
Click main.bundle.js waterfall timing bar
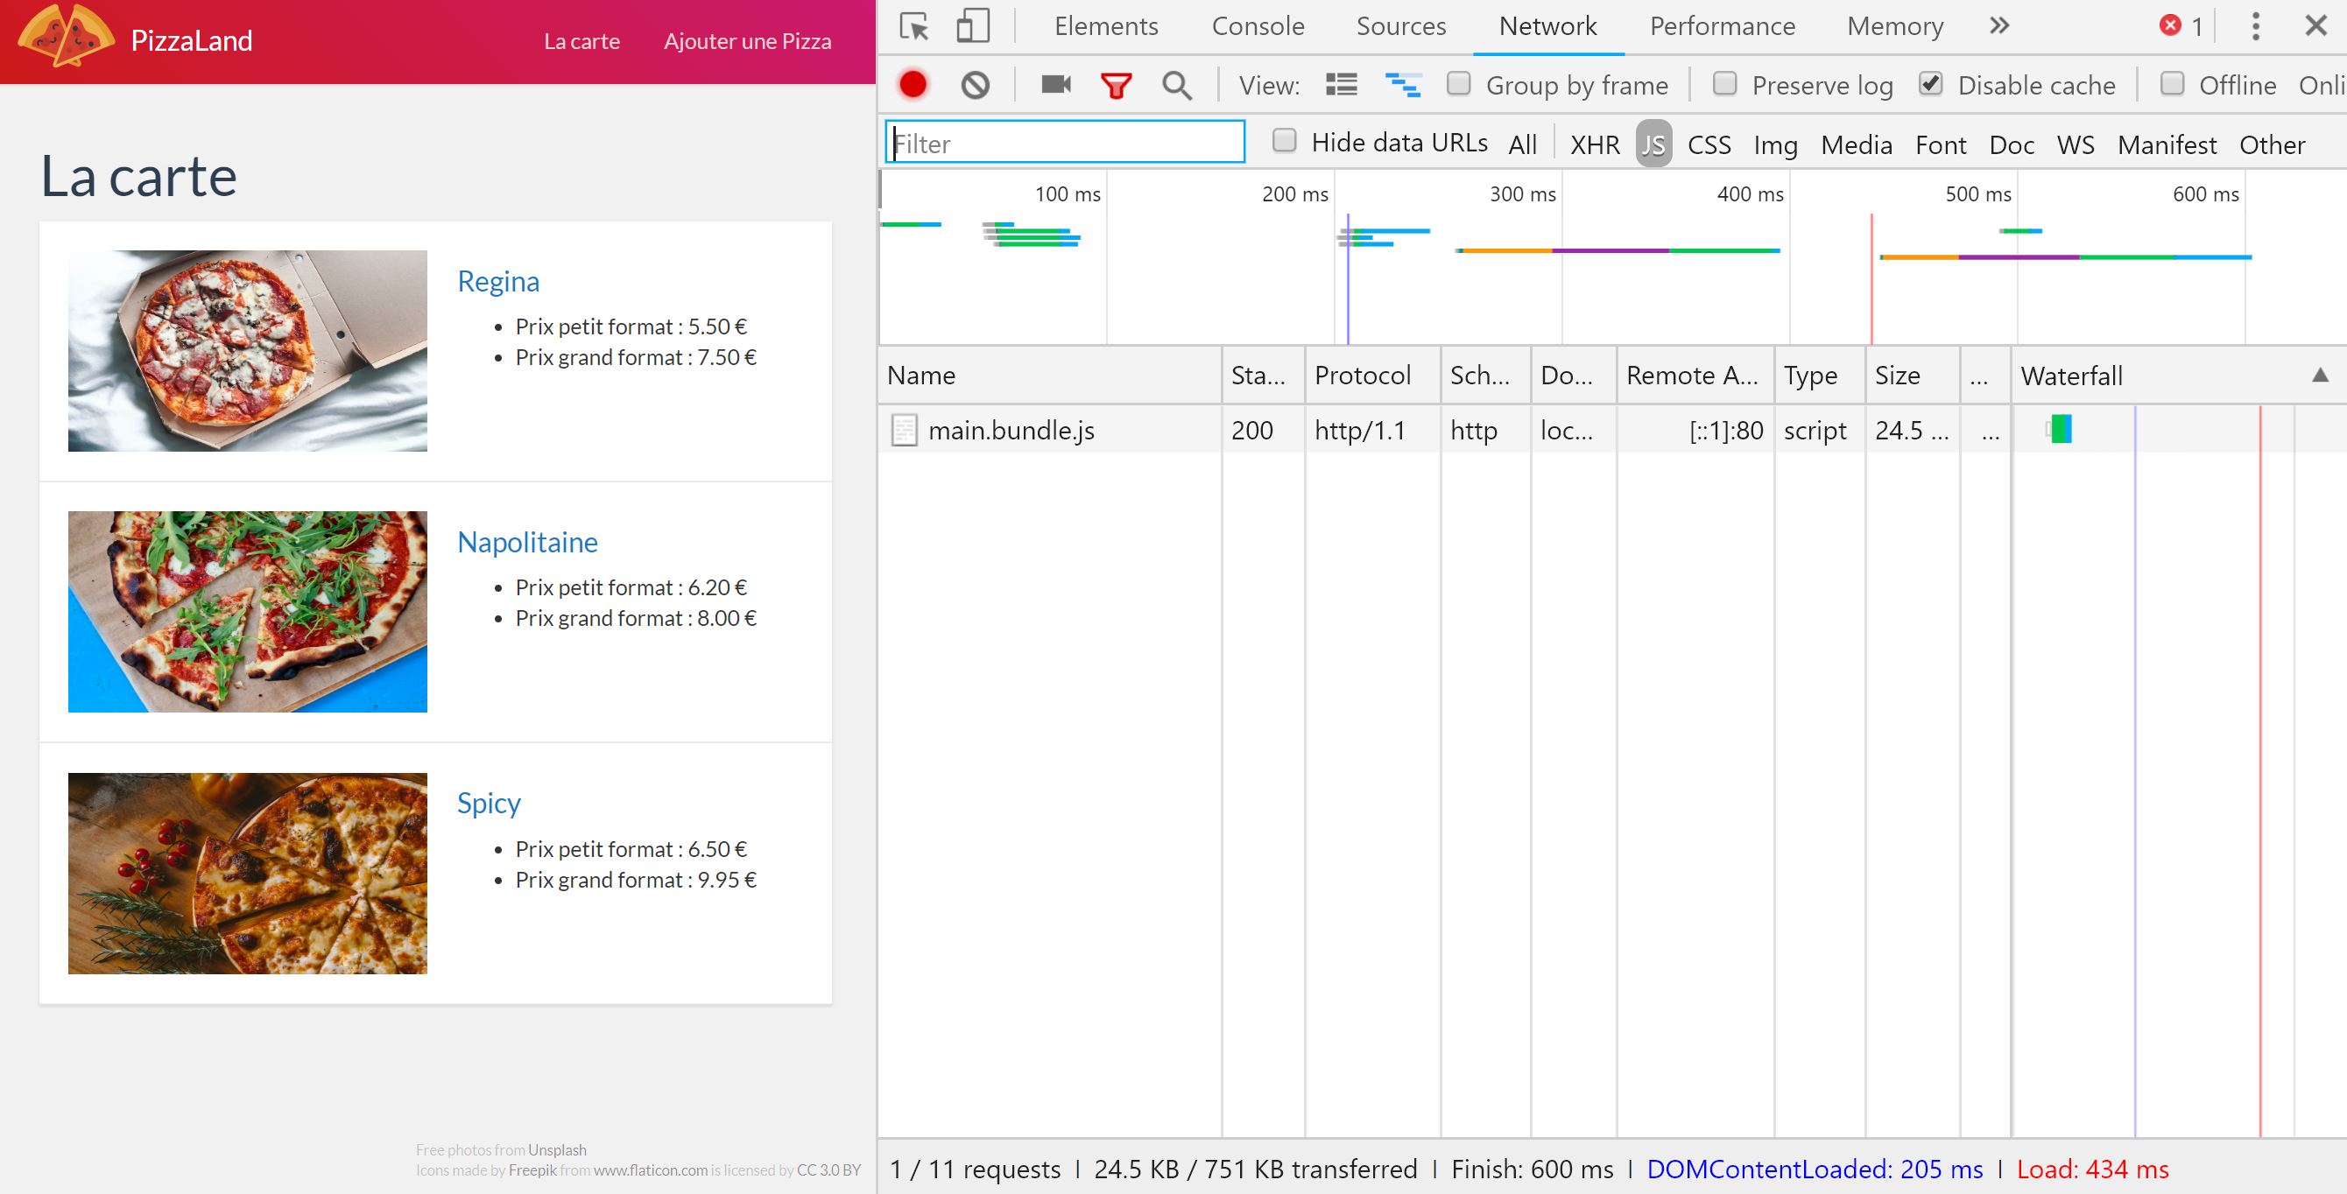(2061, 429)
